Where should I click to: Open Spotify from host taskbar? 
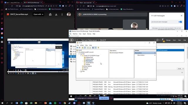click(x=55, y=103)
